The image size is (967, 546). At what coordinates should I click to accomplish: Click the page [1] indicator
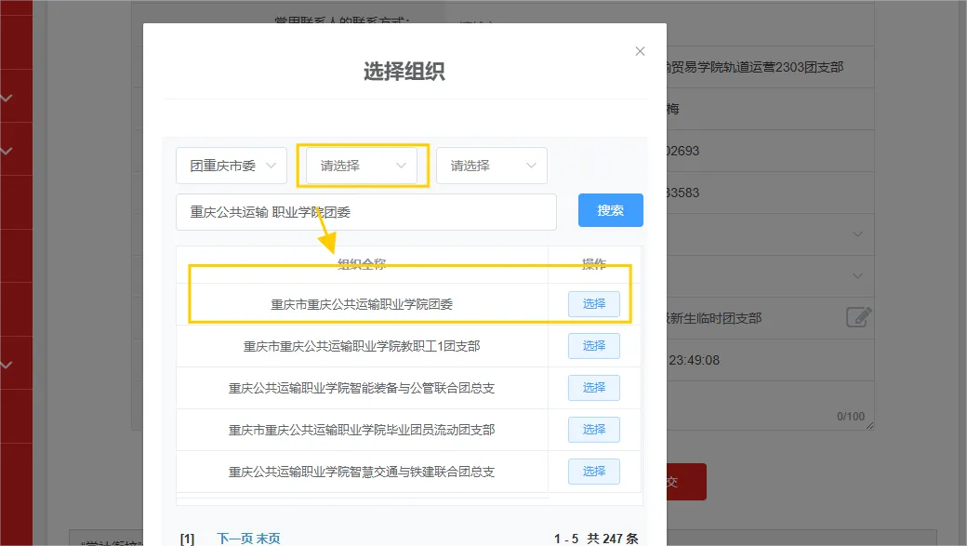[x=187, y=539]
